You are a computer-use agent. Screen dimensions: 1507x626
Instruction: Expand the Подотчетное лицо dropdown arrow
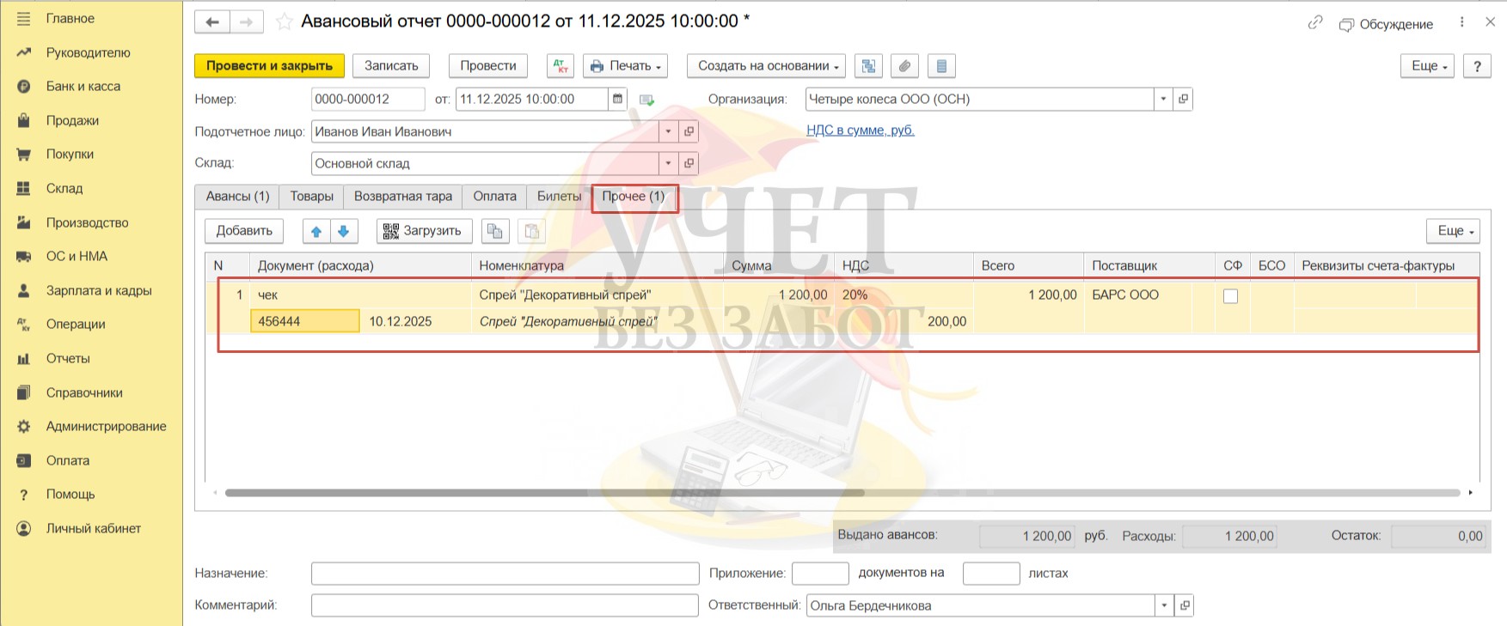668,132
